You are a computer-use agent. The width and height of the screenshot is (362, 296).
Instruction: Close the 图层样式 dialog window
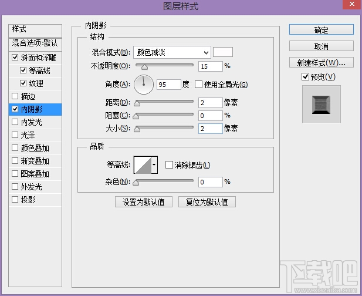coord(352,4)
